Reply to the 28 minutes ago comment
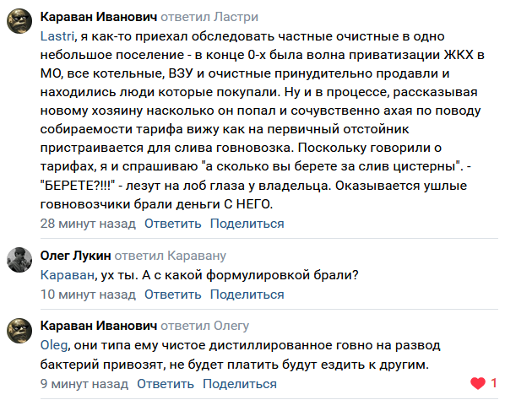This screenshot has width=505, height=400. (172, 224)
